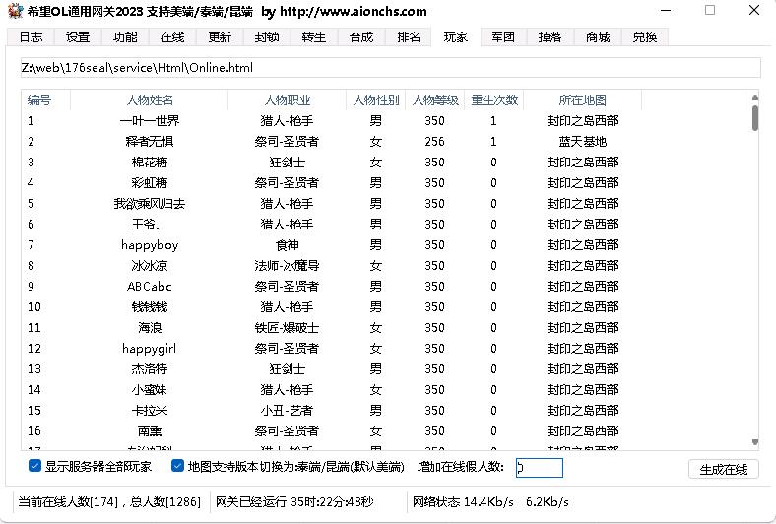
Task: Click the Online.html file path field
Action: [390, 68]
